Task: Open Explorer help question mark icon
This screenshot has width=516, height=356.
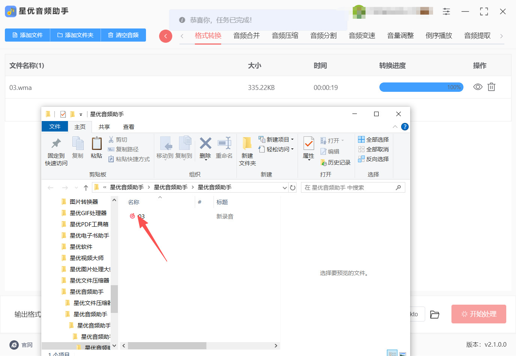Action: click(405, 127)
